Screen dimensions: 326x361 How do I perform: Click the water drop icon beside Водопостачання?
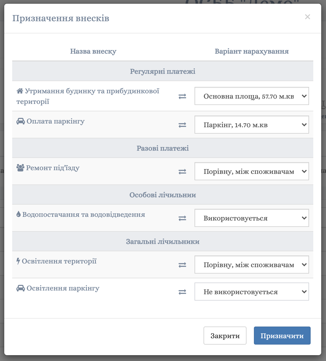[x=19, y=214]
